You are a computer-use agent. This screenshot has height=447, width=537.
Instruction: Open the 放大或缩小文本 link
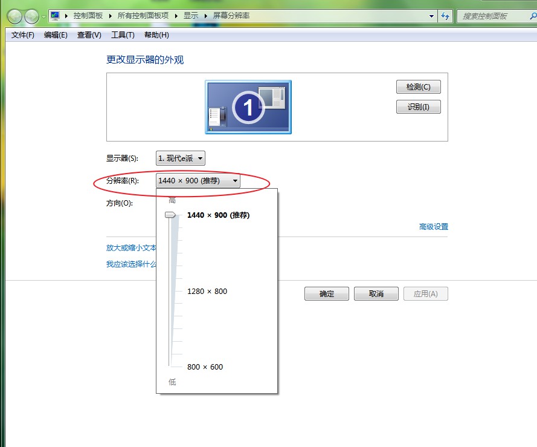(x=131, y=247)
